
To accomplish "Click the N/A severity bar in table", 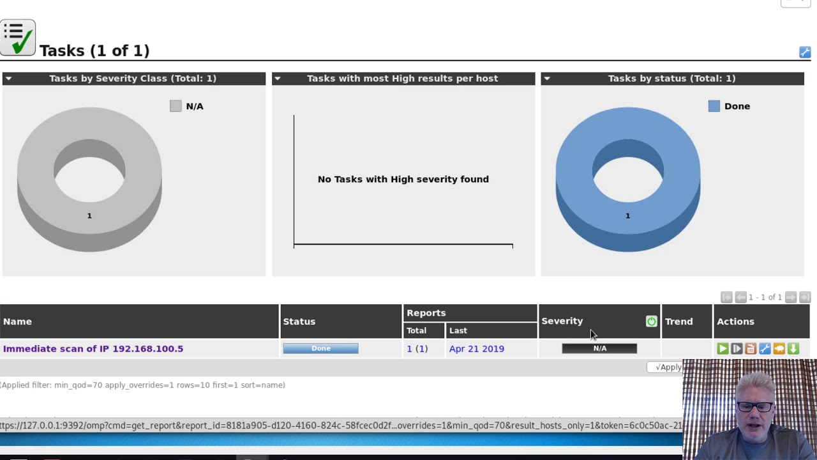I will (599, 348).
